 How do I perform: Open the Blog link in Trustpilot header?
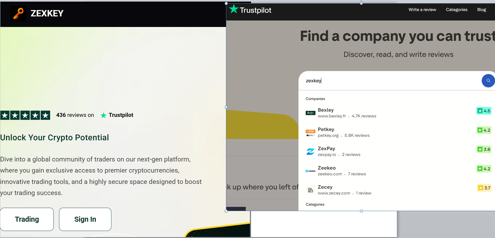(482, 10)
